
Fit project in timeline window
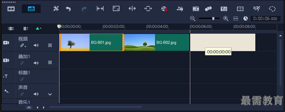pyautogui.click(x=236, y=19)
